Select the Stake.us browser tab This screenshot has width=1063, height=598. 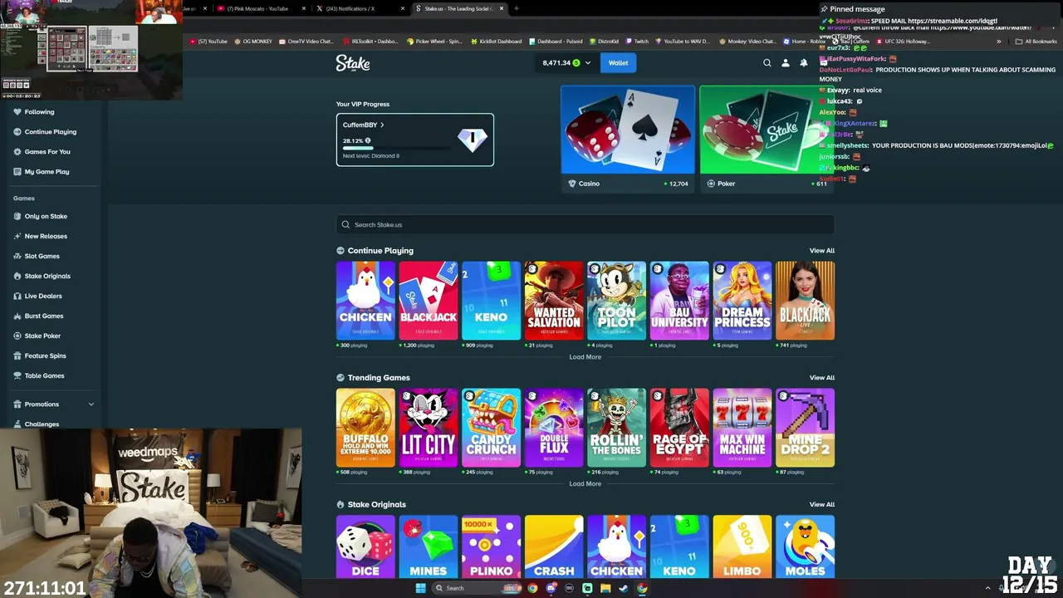coord(458,8)
